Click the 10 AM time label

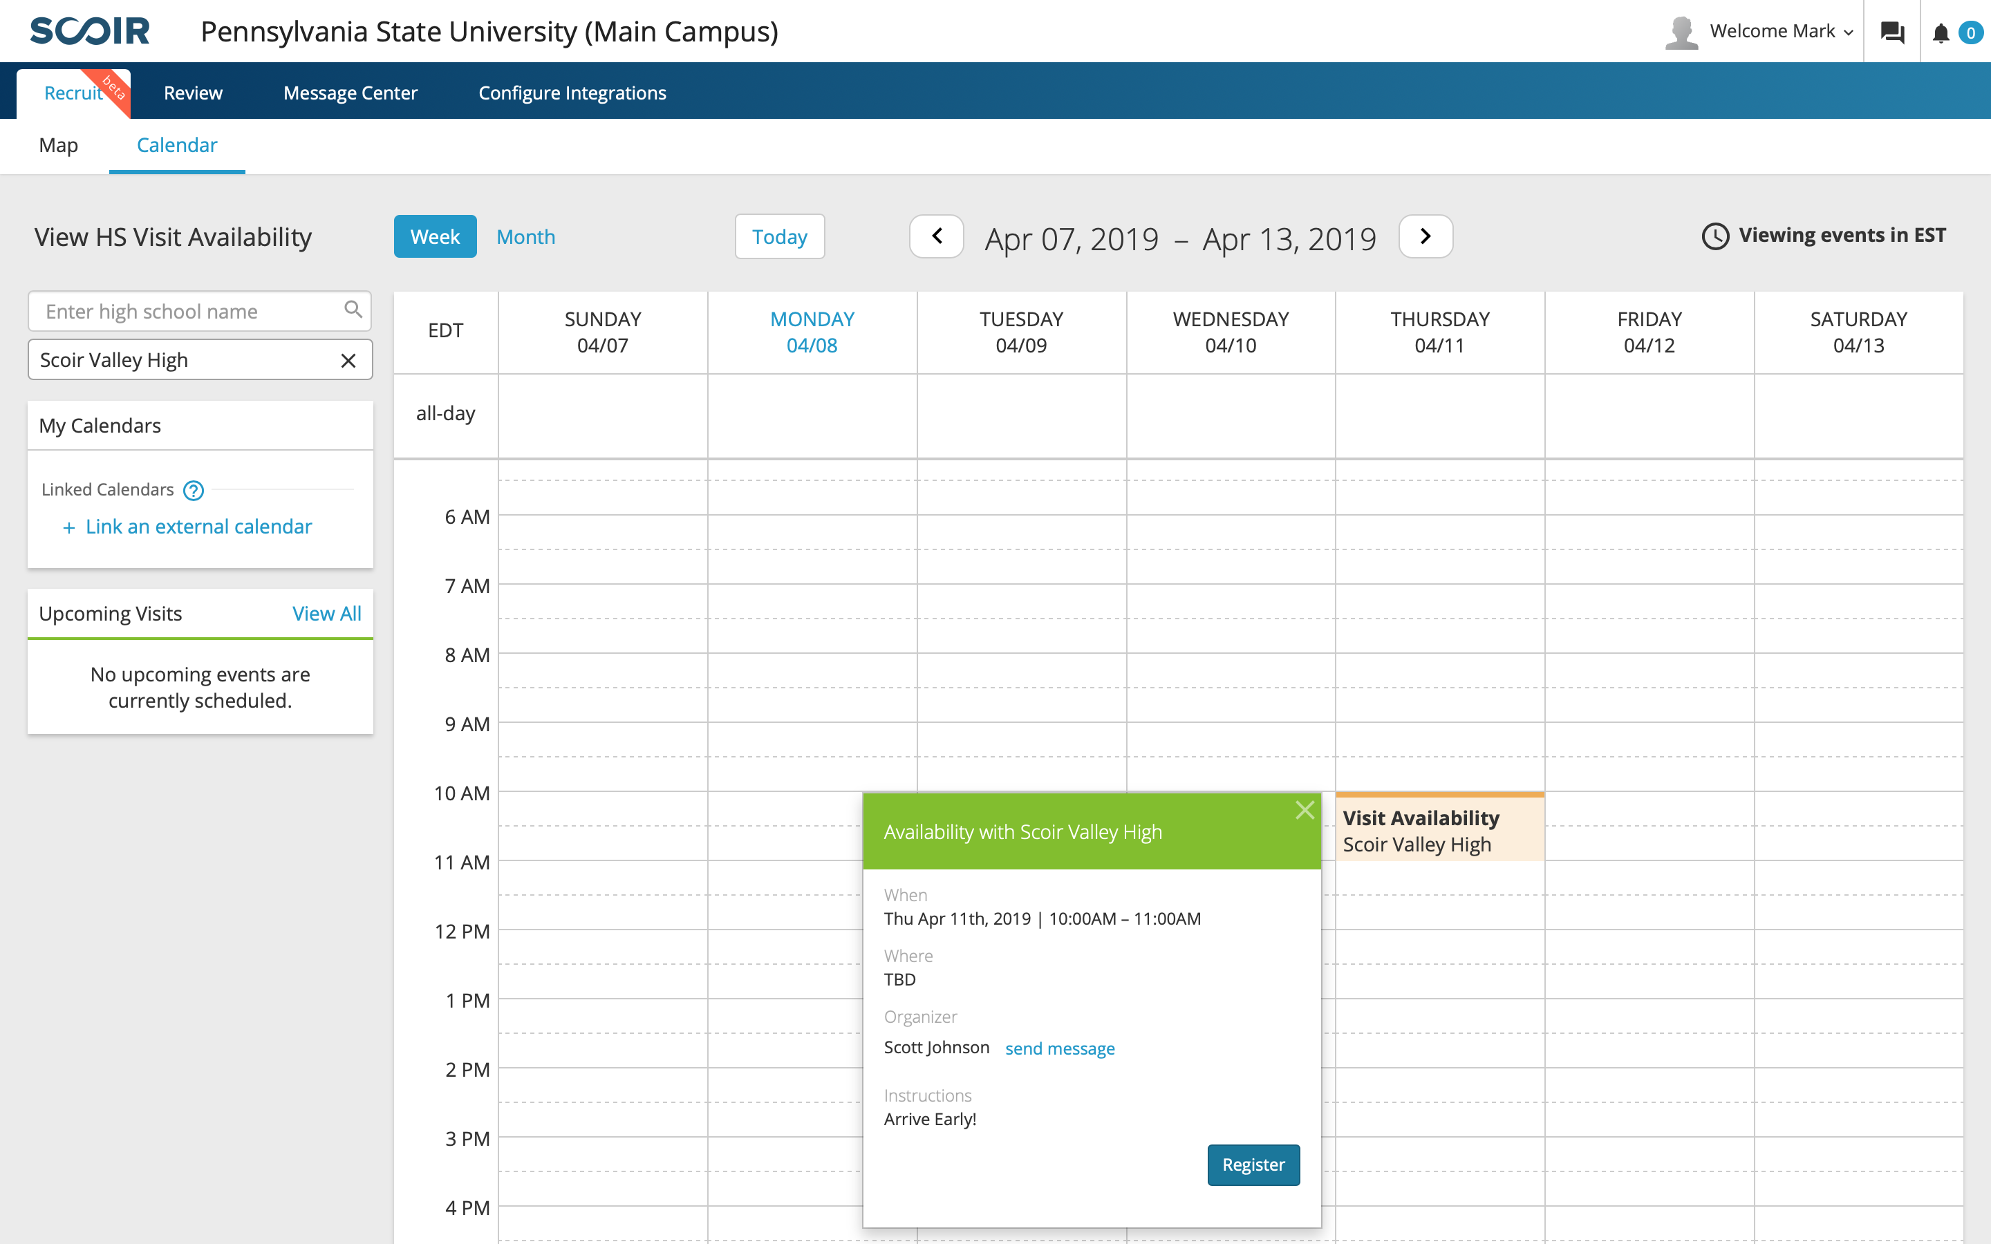coord(462,793)
